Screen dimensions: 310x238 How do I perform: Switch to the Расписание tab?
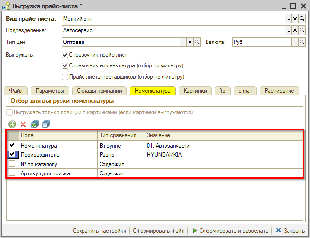(279, 91)
